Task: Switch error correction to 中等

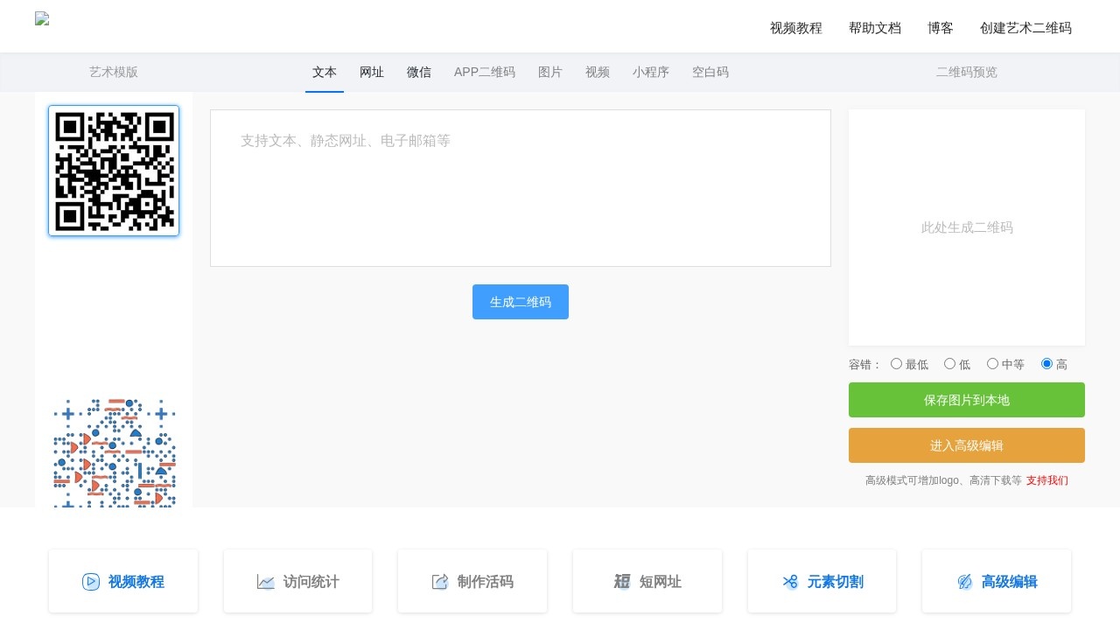Action: [x=992, y=363]
